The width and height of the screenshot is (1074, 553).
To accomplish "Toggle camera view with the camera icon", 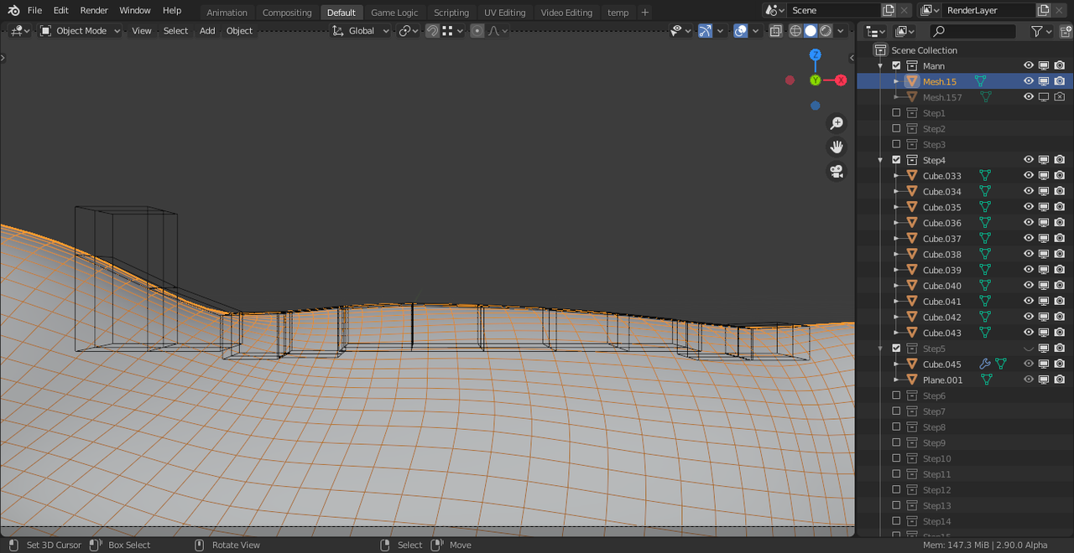I will click(837, 172).
